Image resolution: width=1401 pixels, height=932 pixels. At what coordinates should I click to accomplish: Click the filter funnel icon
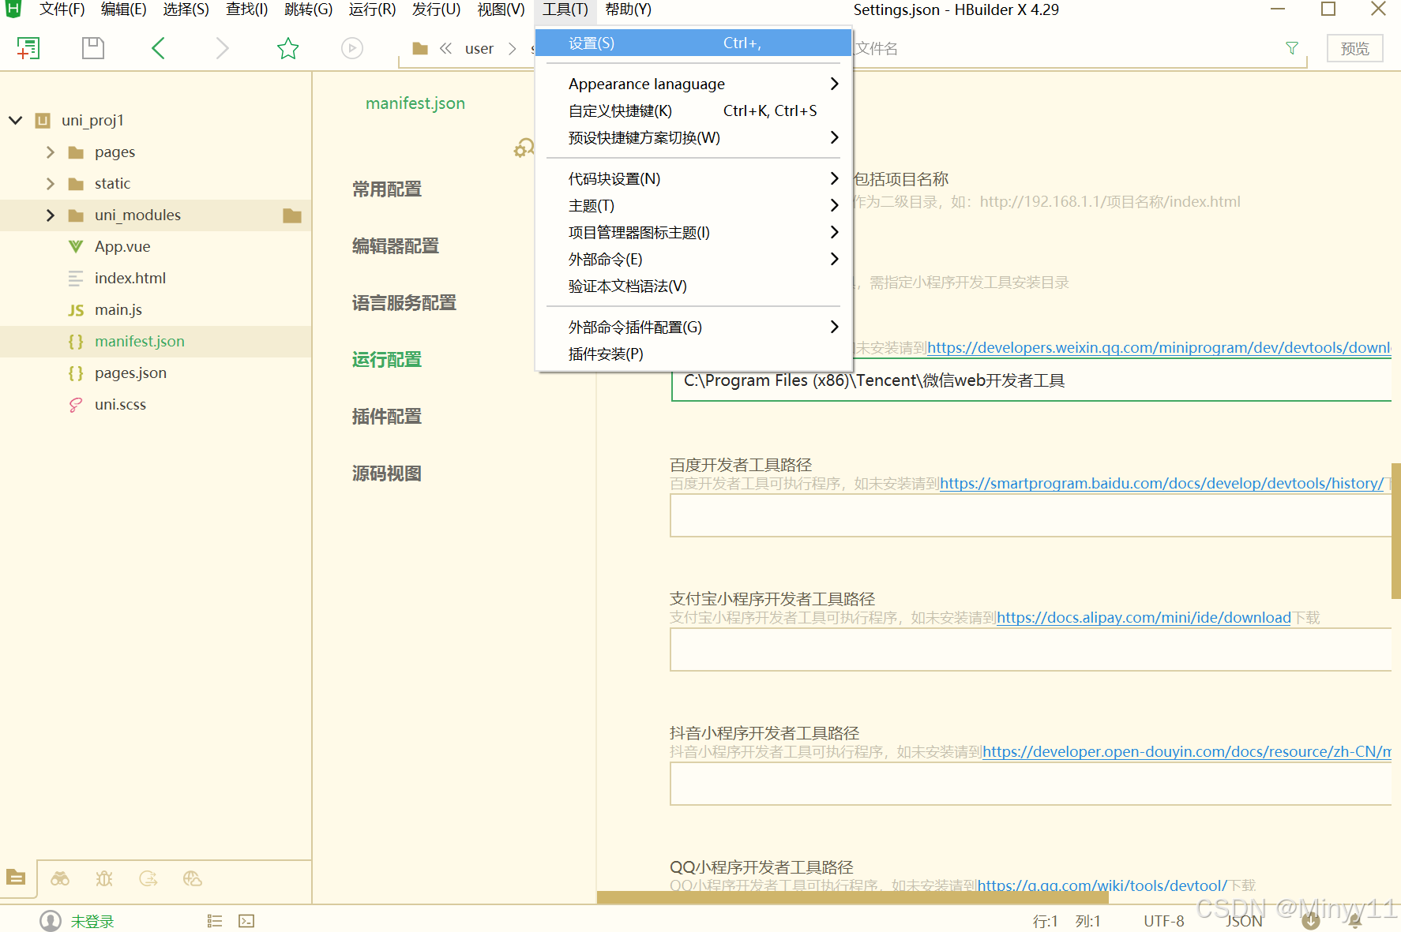click(x=1292, y=48)
